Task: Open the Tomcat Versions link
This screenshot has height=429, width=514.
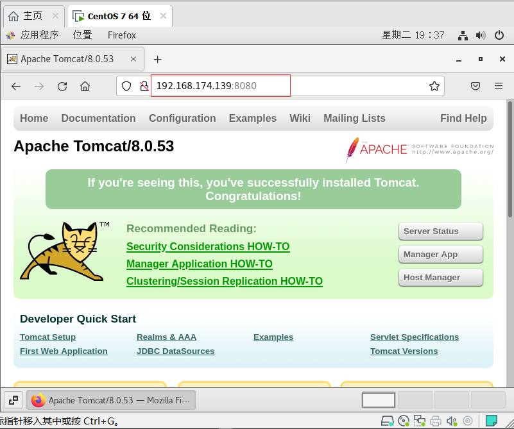Action: [404, 351]
